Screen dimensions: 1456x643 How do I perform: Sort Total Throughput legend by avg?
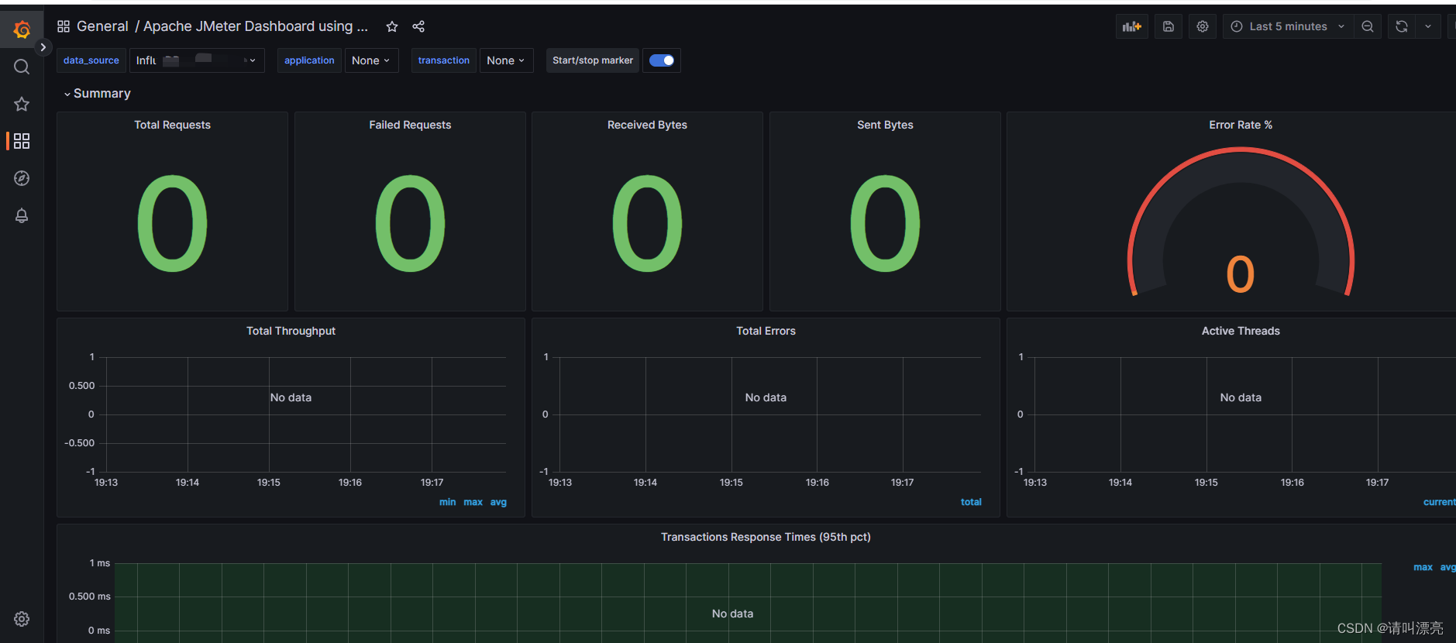coord(498,502)
